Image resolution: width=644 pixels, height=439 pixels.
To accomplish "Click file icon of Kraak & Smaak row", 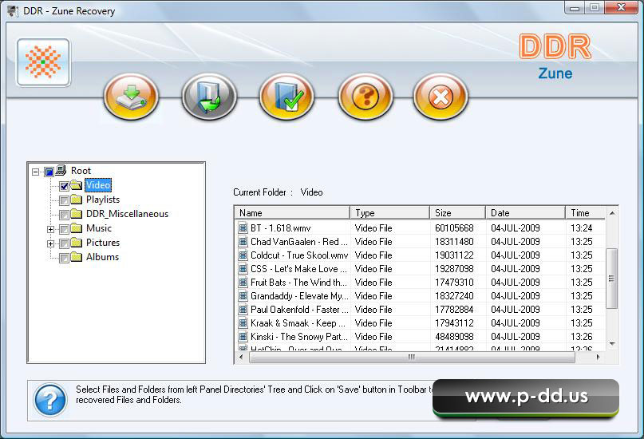I will [243, 322].
